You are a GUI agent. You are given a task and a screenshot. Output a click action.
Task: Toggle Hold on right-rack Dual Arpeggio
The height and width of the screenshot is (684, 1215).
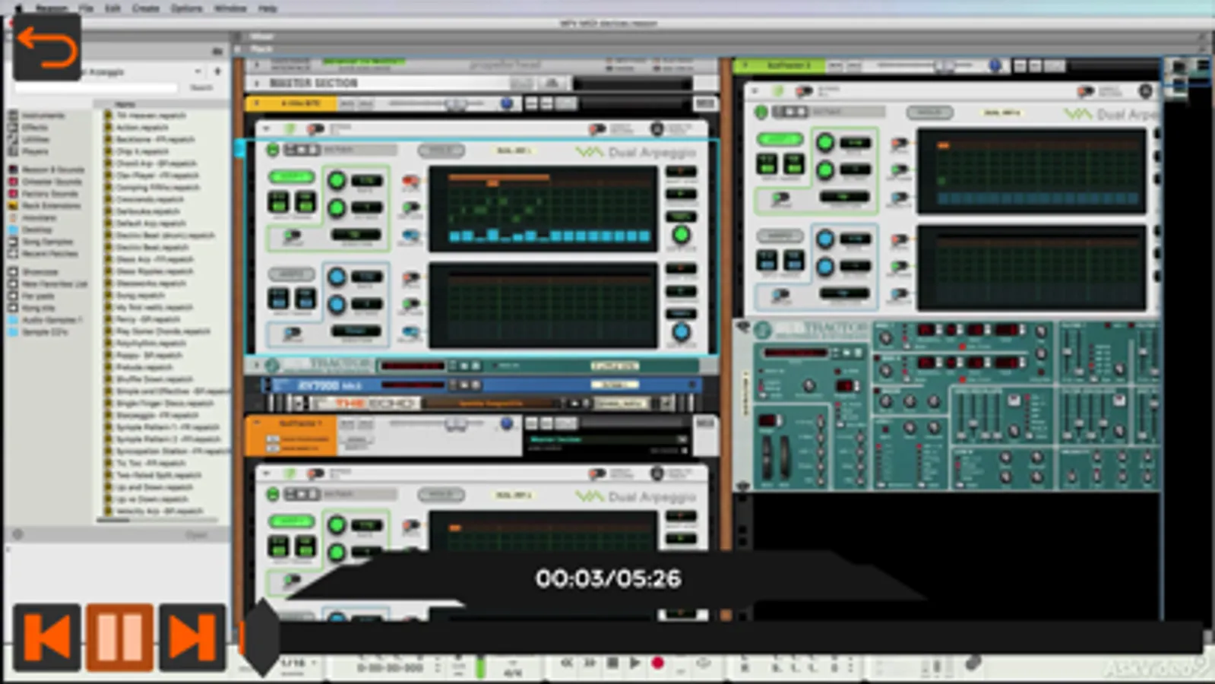click(x=930, y=112)
